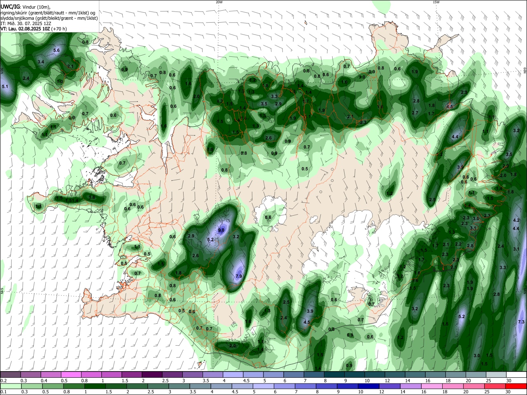Click the 5.1 precipitation value on the map
The image size is (527, 395).
pos(5,87)
